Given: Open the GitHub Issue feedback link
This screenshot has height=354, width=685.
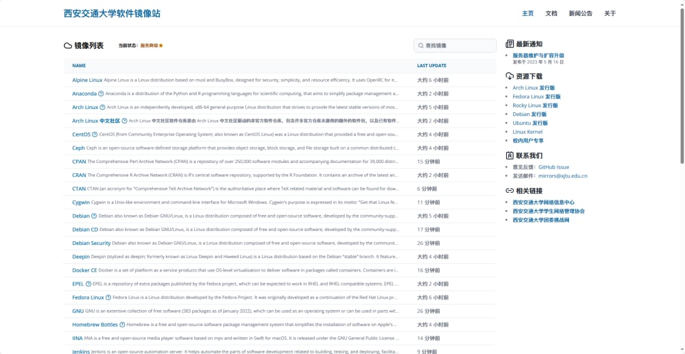Looking at the screenshot, I should [554, 167].
